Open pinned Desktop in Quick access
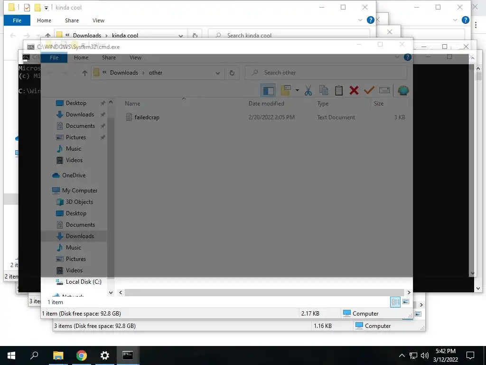Image resolution: width=486 pixels, height=365 pixels. (76, 103)
